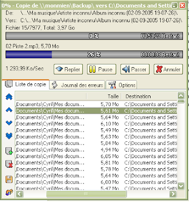The width and height of the screenshot is (189, 202).
Task: Move selected item down one position
Action: coord(9,123)
